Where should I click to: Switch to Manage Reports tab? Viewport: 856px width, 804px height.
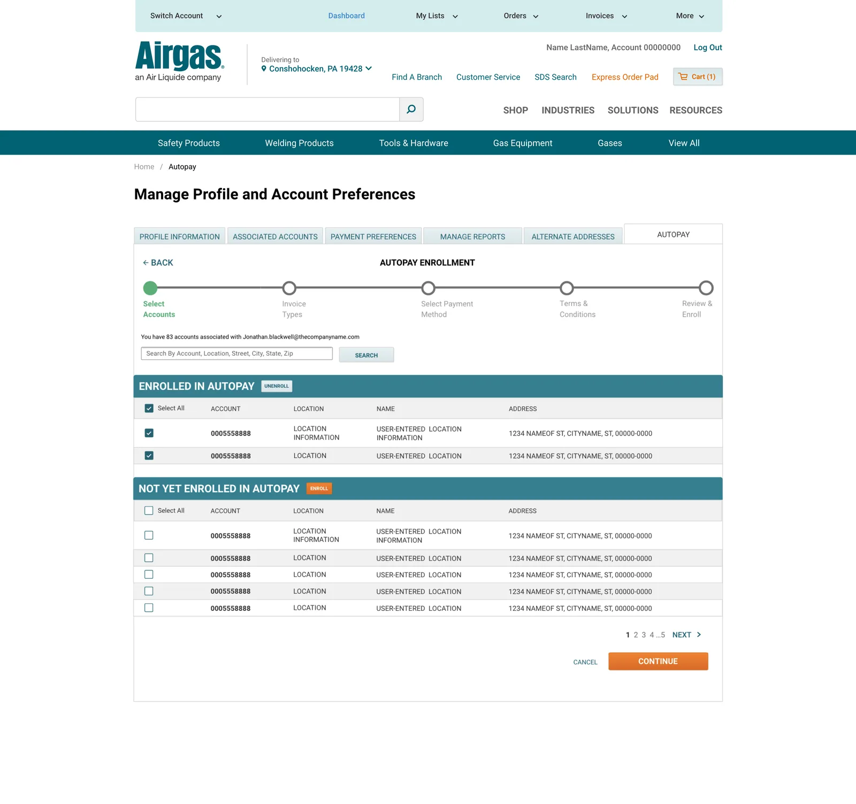473,236
